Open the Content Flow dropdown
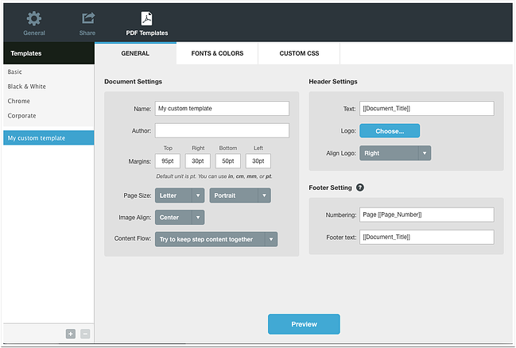Viewport: 516px width, 348px height. (x=216, y=239)
